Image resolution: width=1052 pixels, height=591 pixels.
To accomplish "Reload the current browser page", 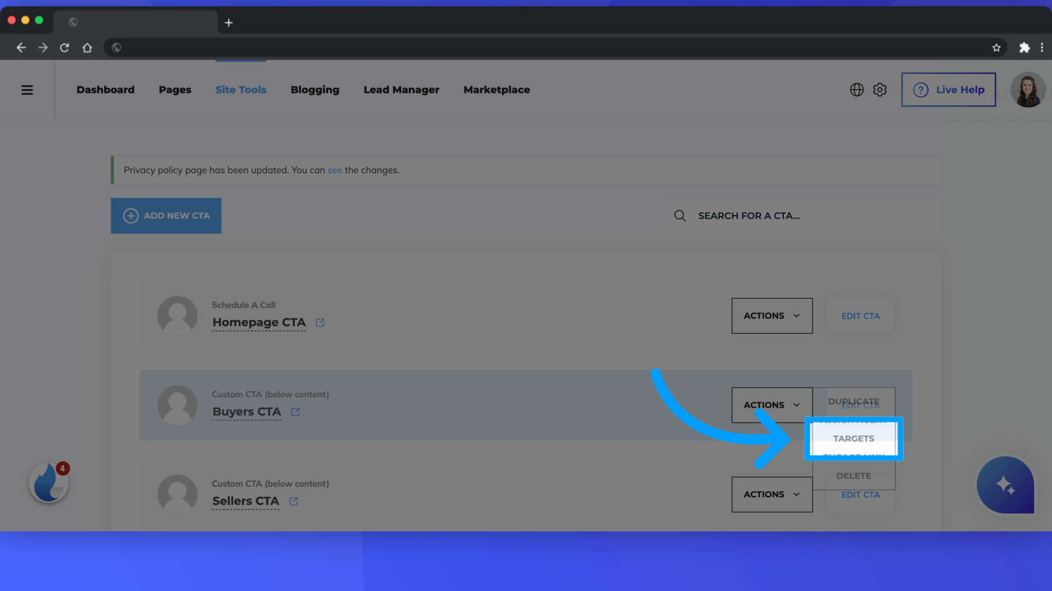I will click(x=65, y=48).
